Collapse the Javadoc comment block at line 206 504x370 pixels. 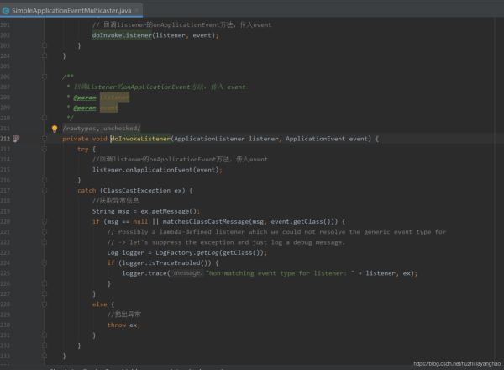click(45, 77)
